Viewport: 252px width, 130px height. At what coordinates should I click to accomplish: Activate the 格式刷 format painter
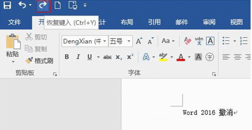pos(39,61)
